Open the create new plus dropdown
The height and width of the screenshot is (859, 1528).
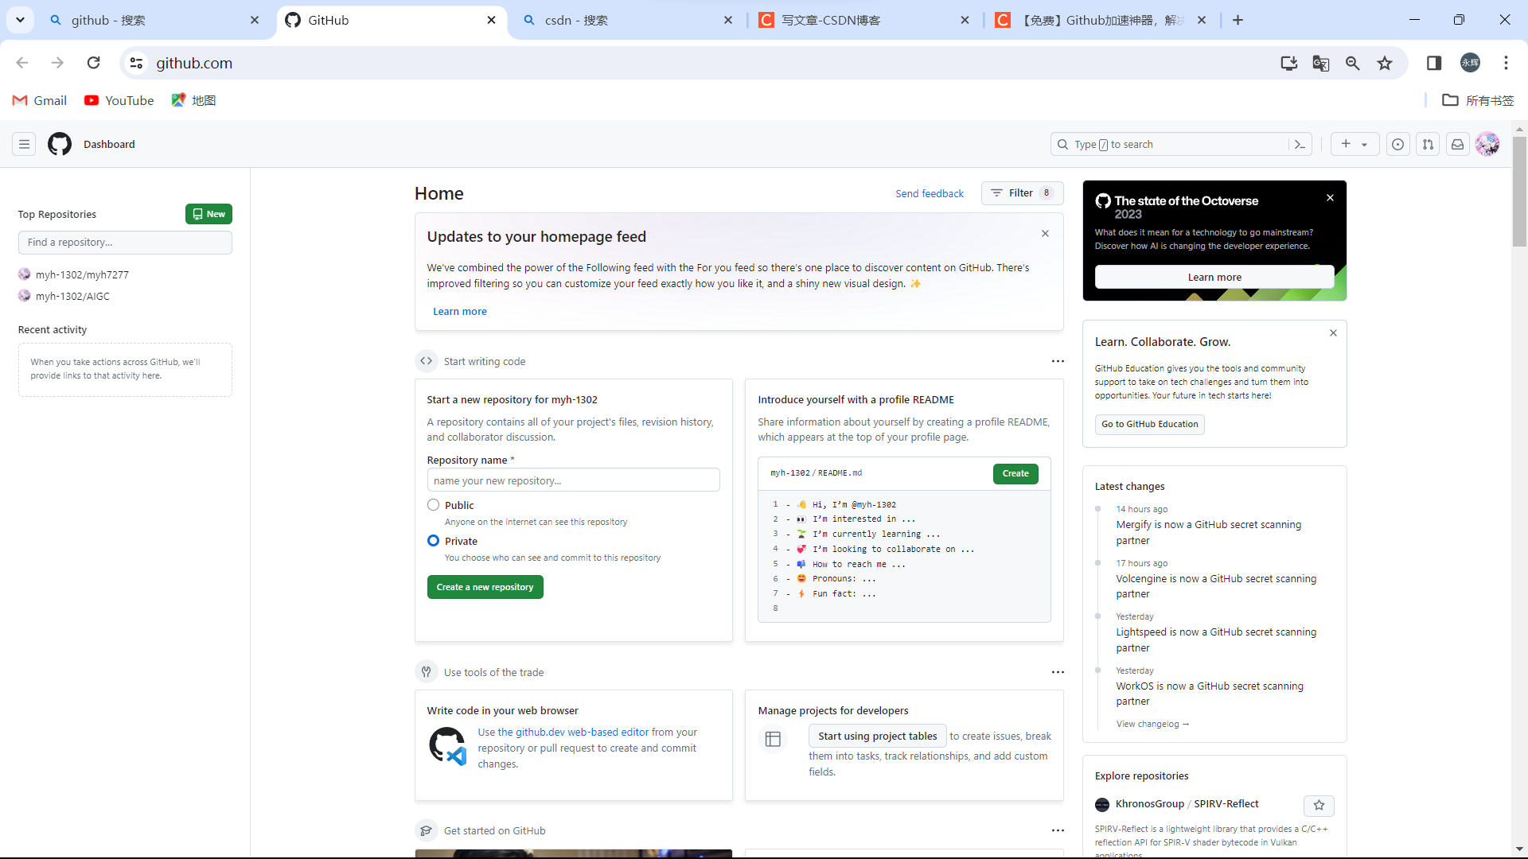click(1355, 144)
